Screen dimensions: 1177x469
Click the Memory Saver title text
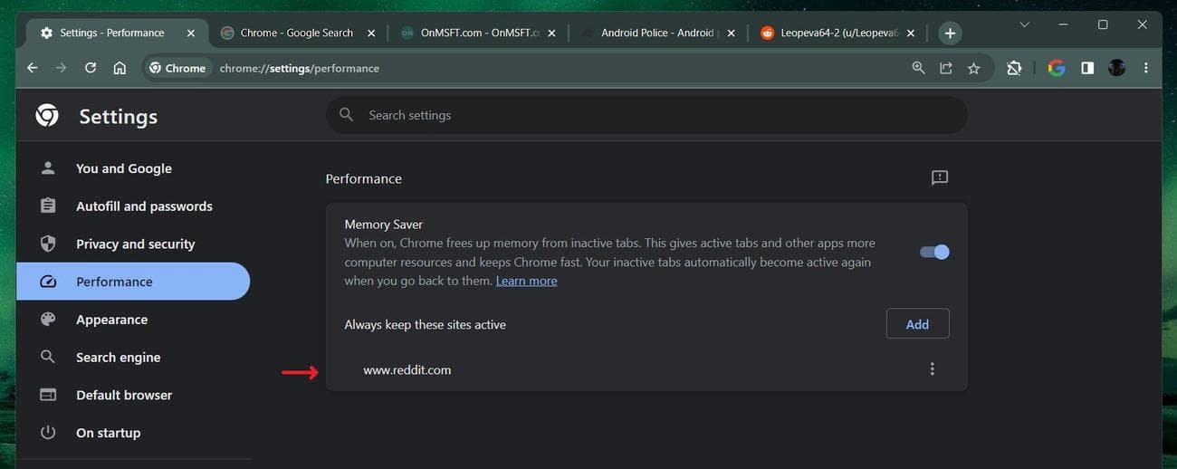point(384,224)
